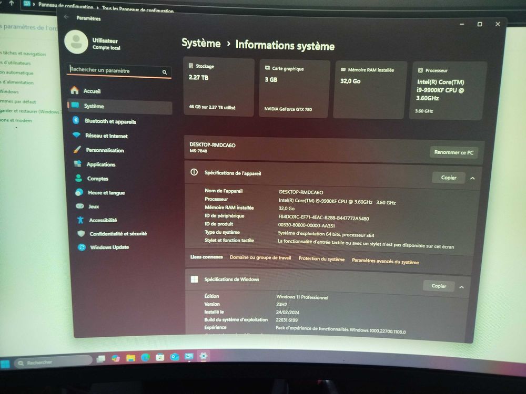Go to Réseau et Internet settings

click(106, 136)
